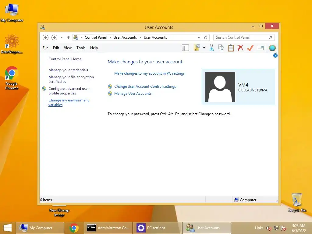Click the User Accounts window title icon
This screenshot has height=234, width=312.
43,27
